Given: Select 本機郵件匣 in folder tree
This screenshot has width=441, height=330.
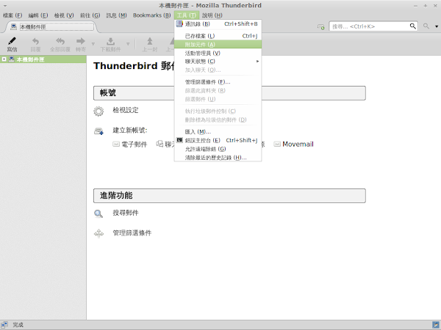Looking at the screenshot, I should point(43,59).
